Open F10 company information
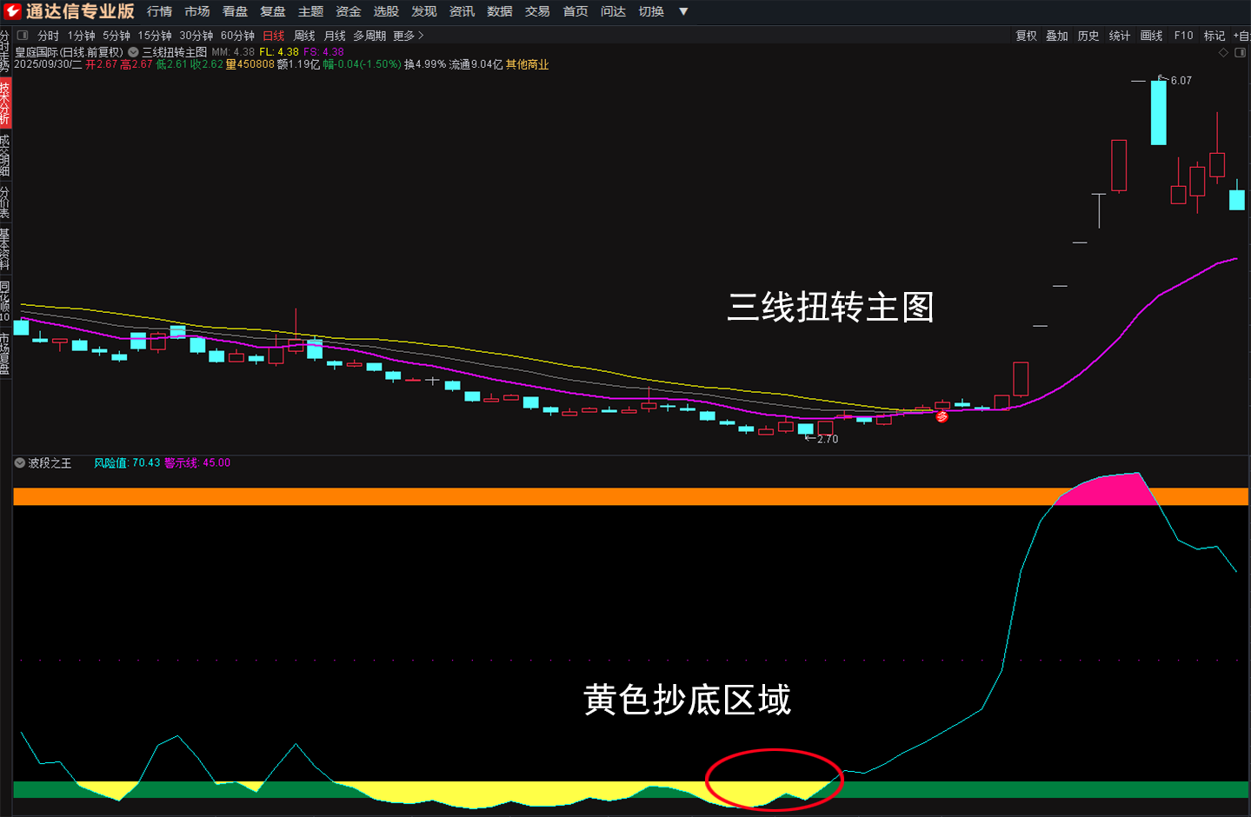 pos(1183,36)
